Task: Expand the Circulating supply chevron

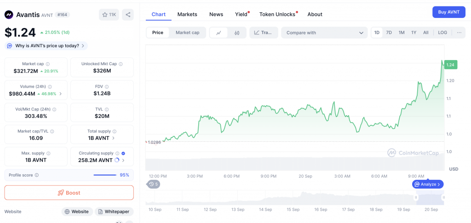Action: click(x=123, y=160)
